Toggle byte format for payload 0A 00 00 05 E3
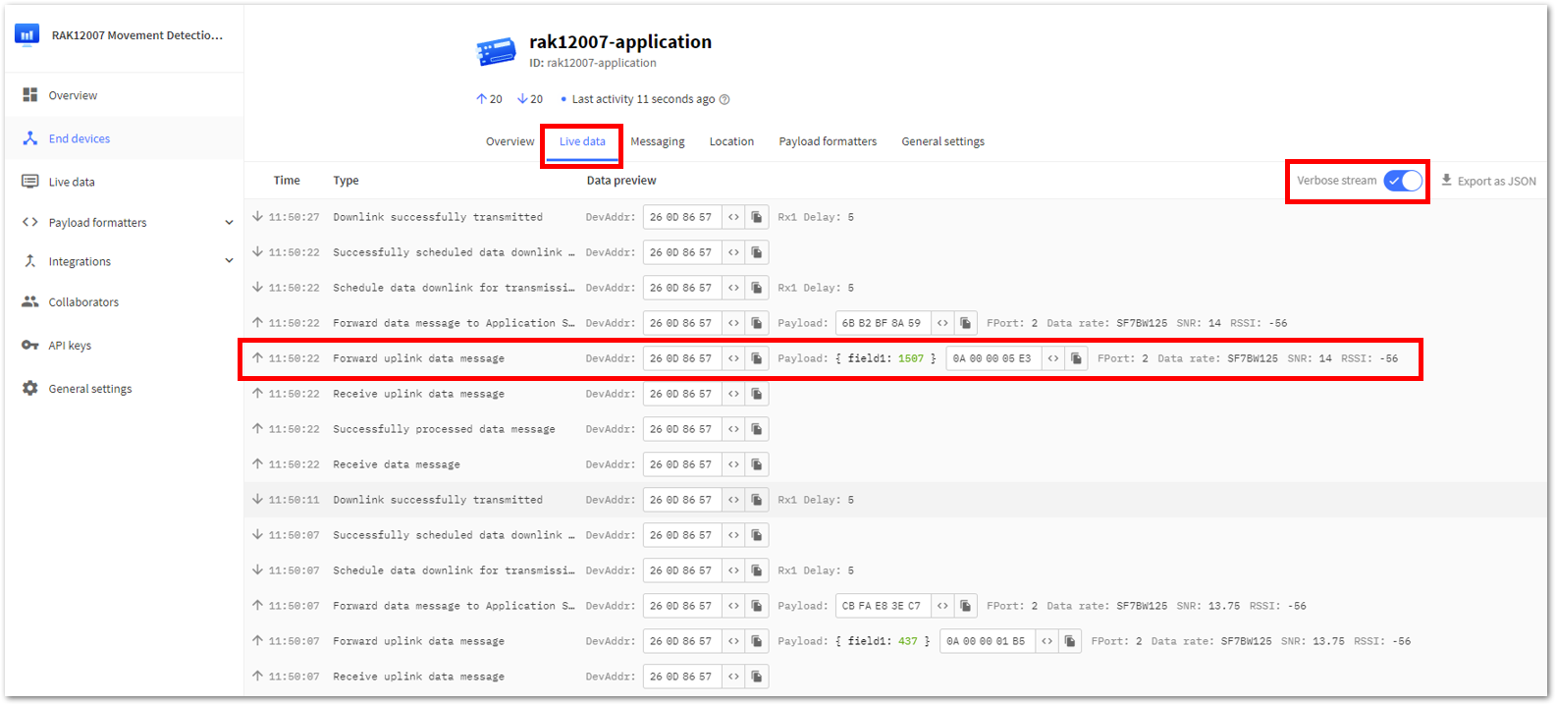1556x705 pixels. coord(1053,358)
